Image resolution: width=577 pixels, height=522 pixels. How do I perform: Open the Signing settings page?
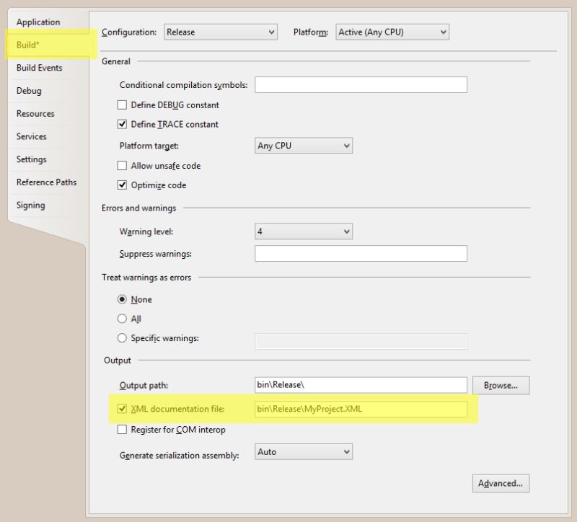click(x=30, y=205)
